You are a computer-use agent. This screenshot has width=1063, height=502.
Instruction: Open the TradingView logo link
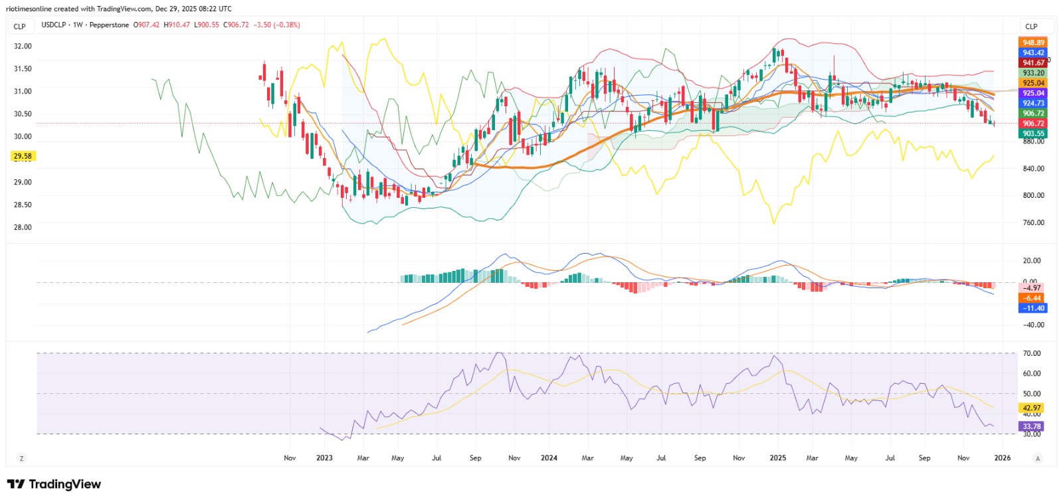(x=54, y=484)
